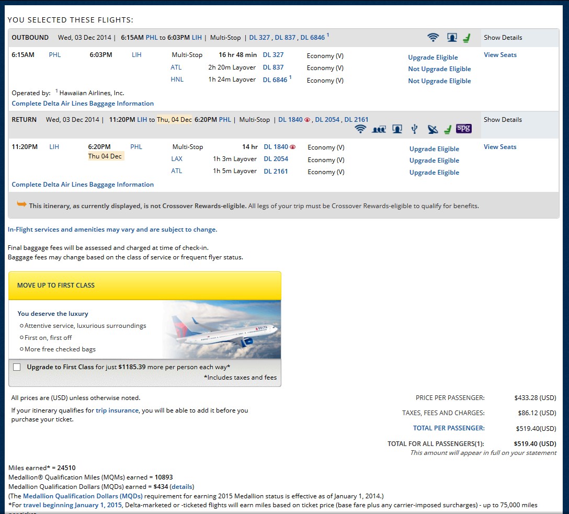The width and height of the screenshot is (569, 514).
Task: Expand Show Details for the outbound flight
Action: click(503, 38)
